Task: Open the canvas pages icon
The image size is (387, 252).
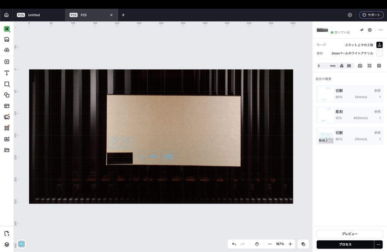Action: tap(7, 234)
